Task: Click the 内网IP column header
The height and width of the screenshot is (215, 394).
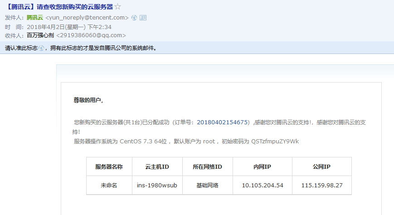Action: 263,167
